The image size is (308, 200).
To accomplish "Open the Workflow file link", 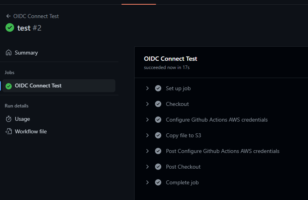I will pos(31,131).
